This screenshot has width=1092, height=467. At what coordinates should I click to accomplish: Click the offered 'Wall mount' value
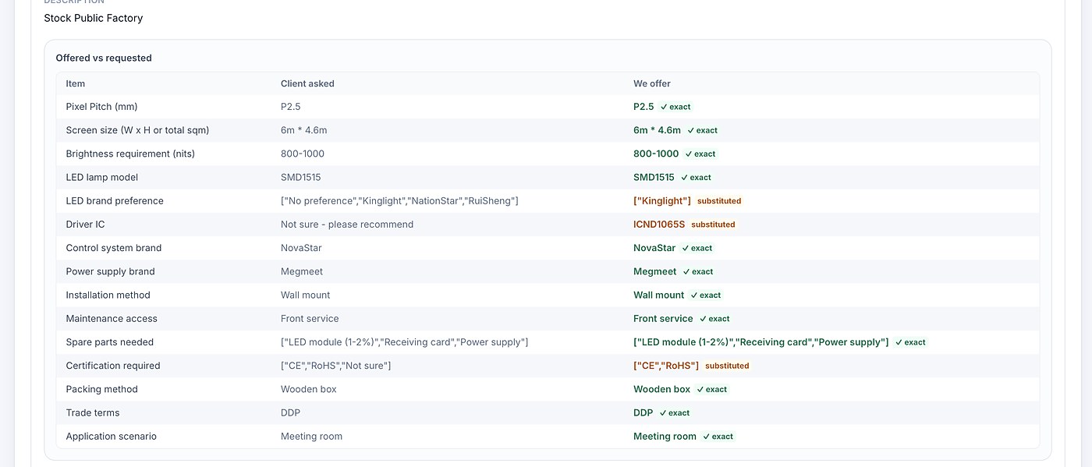click(x=659, y=295)
